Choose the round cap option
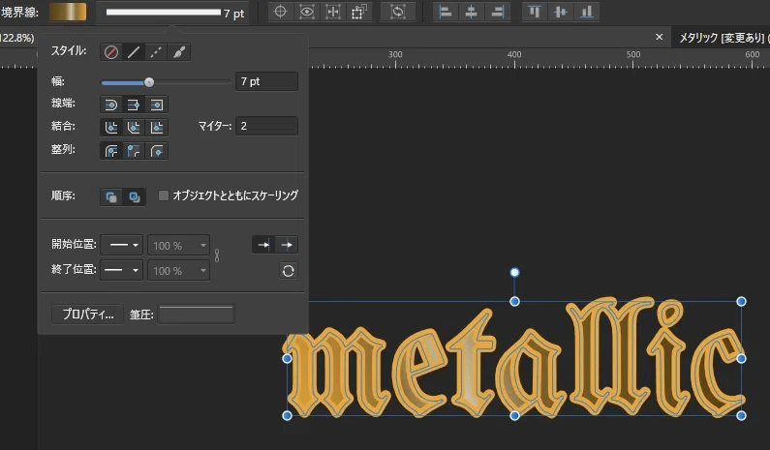This screenshot has height=450, width=770. coord(111,105)
